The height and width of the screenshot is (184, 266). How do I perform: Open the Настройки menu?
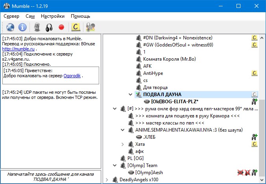53,16
